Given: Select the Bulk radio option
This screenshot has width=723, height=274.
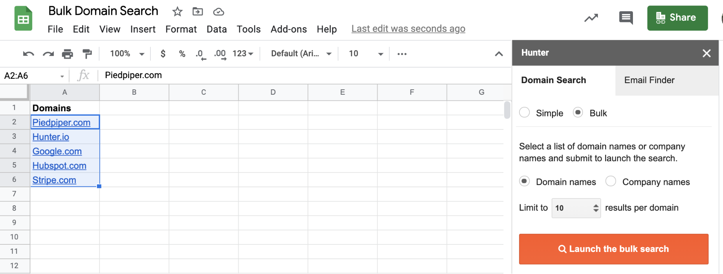Looking at the screenshot, I should coord(578,112).
